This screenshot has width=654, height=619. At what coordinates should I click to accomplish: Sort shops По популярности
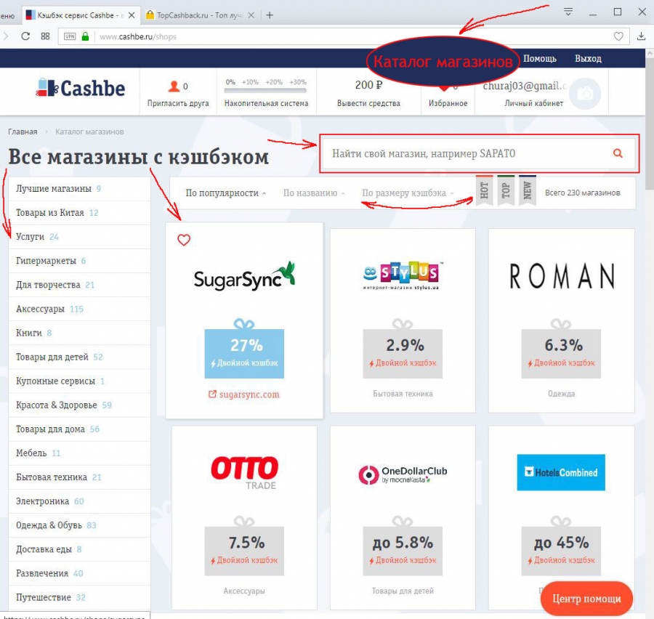click(x=225, y=193)
